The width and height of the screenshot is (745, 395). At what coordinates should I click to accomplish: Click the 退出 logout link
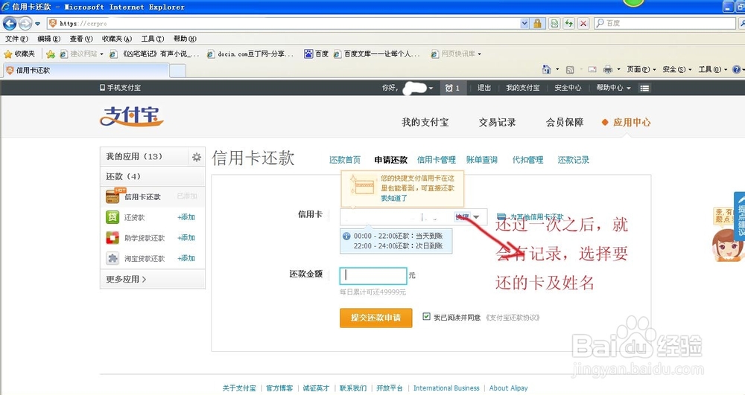pos(484,88)
